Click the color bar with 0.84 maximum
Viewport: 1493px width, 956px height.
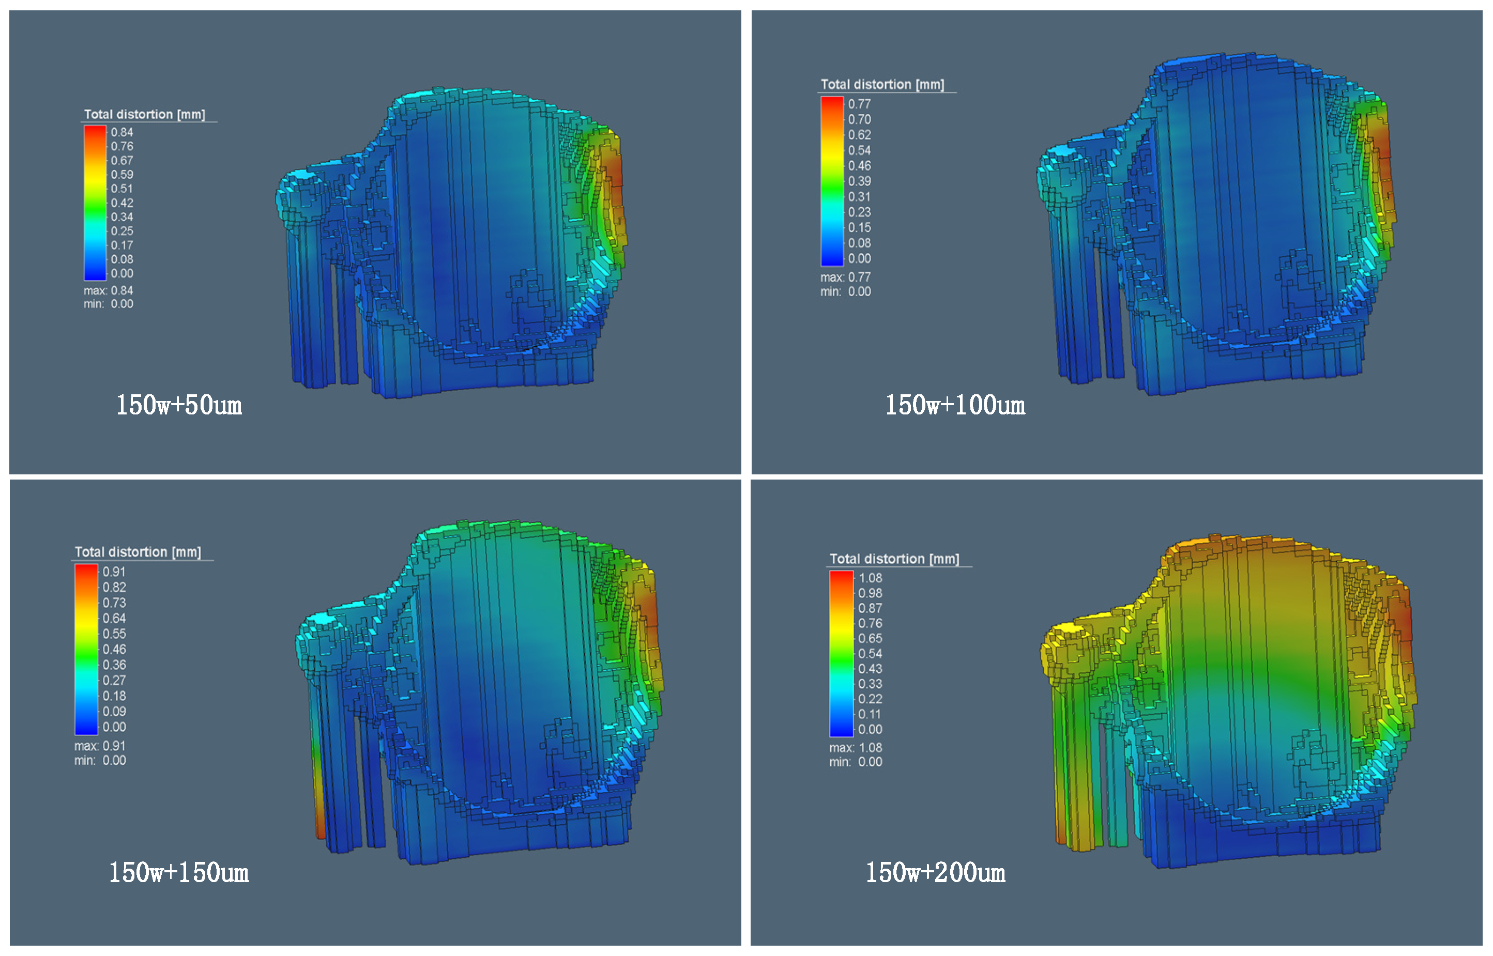pyautogui.click(x=95, y=203)
